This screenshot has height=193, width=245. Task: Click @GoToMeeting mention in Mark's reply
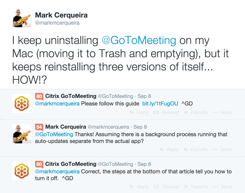tap(54, 134)
